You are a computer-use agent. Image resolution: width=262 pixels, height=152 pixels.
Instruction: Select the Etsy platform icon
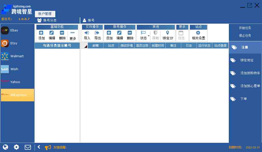coord(5,43)
